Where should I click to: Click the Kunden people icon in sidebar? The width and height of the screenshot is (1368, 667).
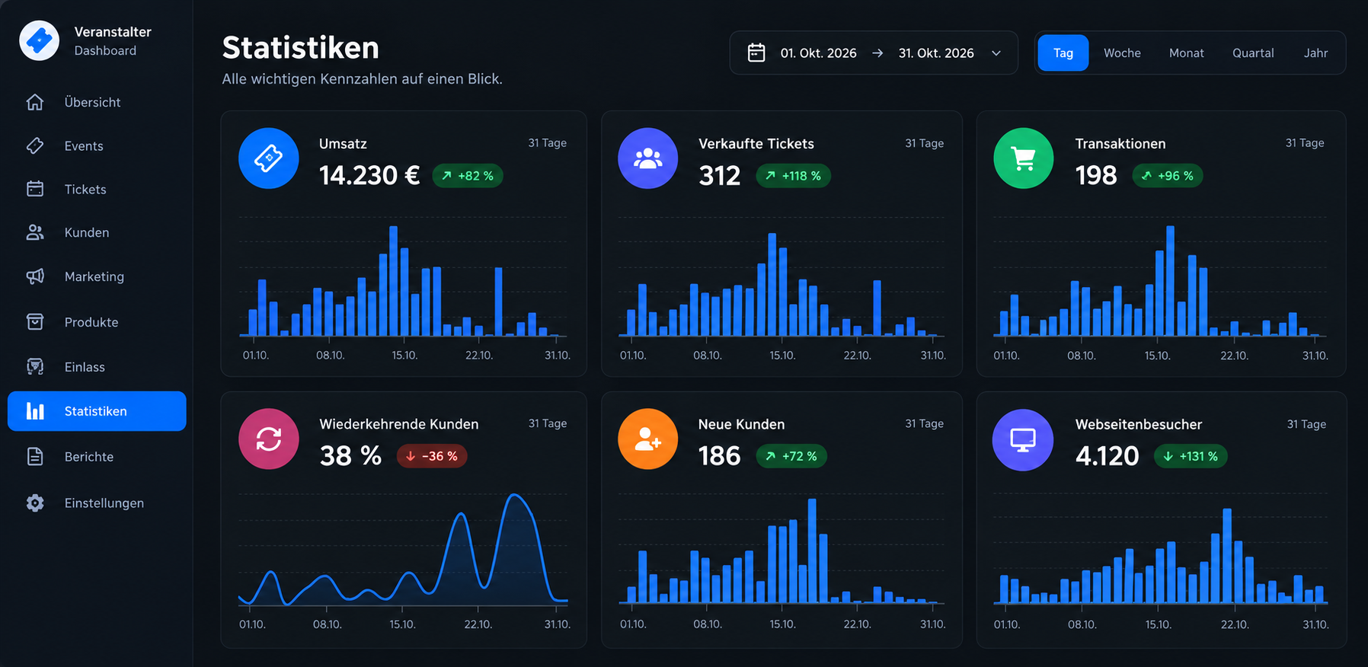pyautogui.click(x=35, y=232)
